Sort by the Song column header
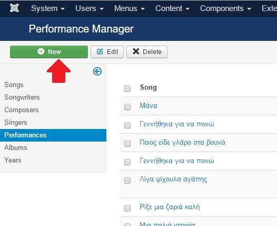The height and width of the screenshot is (226, 277). pyautogui.click(x=149, y=88)
